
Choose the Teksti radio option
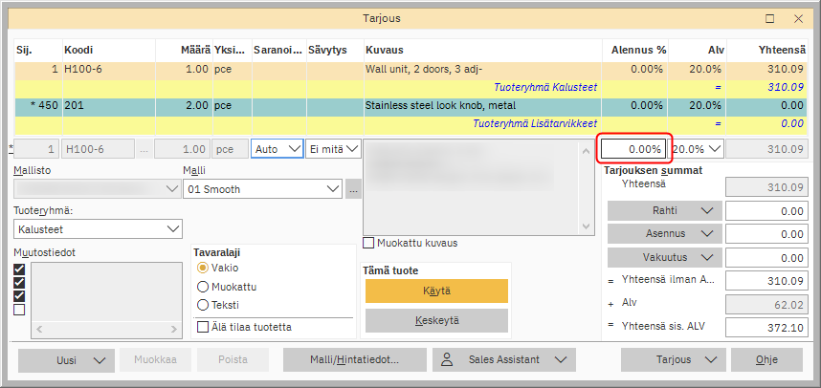pyautogui.click(x=202, y=304)
